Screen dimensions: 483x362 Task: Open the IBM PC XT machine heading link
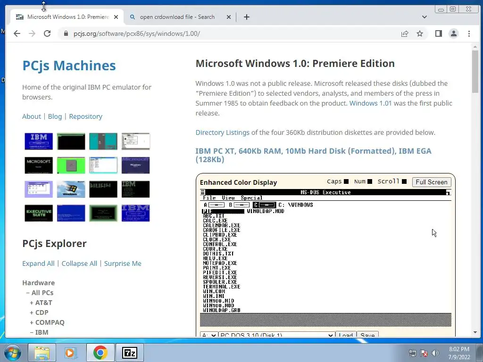pos(313,155)
